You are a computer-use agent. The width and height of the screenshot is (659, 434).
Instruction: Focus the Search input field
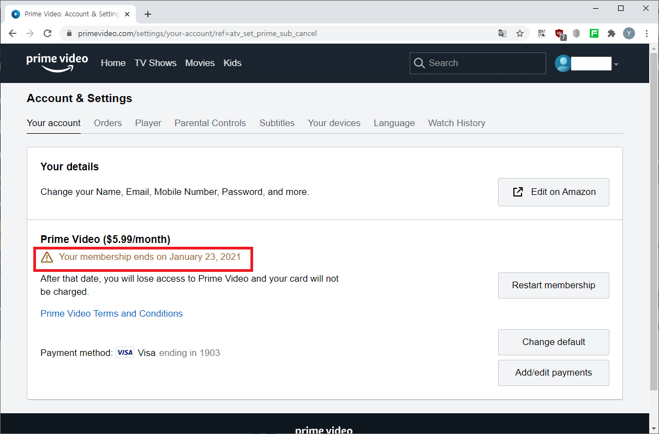(477, 63)
